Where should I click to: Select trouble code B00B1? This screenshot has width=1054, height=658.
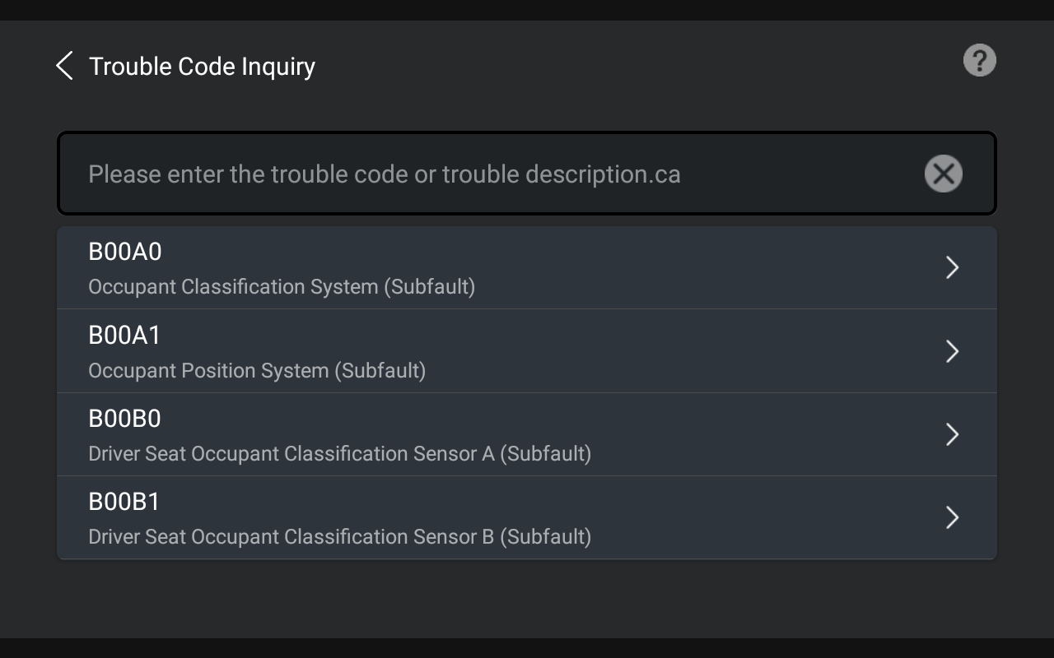(x=124, y=502)
